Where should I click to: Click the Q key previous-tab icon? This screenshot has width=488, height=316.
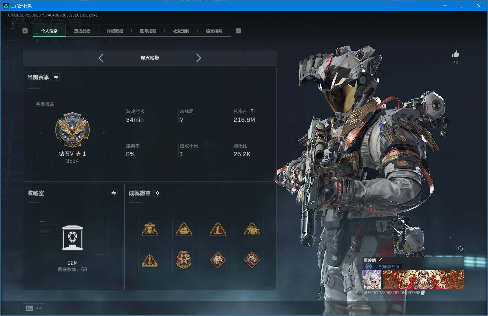pyautogui.click(x=25, y=31)
